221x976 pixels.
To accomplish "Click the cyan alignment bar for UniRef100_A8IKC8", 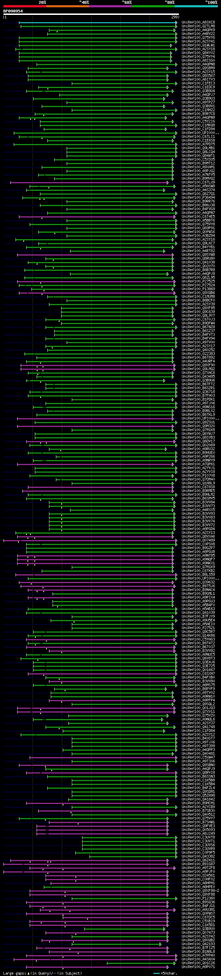I will (x=98, y=23).
